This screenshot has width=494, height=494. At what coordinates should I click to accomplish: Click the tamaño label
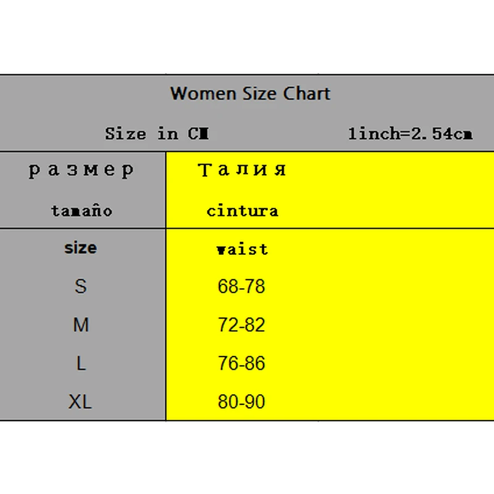tap(82, 211)
